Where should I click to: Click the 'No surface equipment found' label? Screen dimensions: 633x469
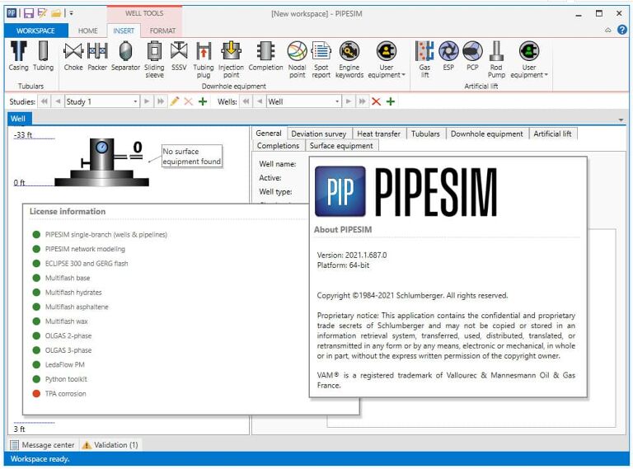[x=192, y=157]
